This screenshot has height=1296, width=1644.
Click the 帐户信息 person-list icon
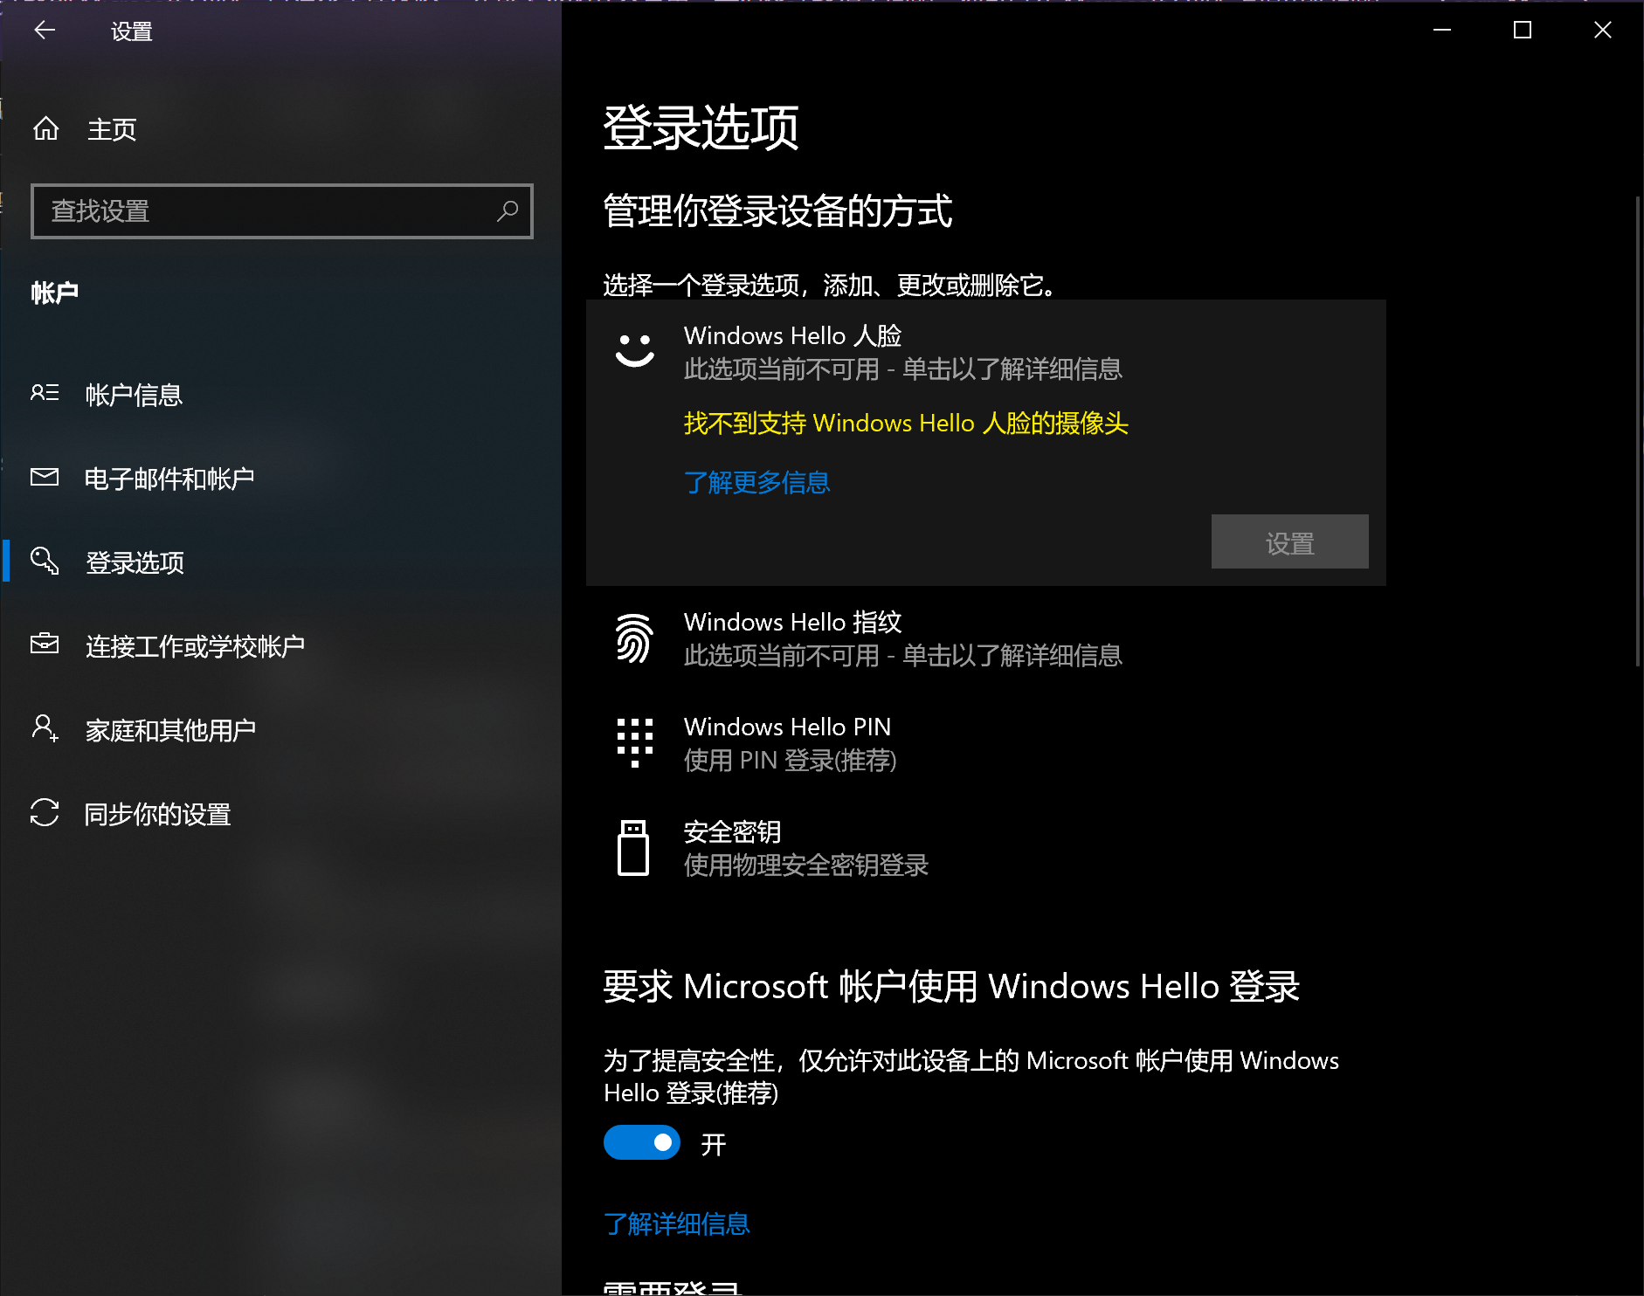pyautogui.click(x=45, y=393)
